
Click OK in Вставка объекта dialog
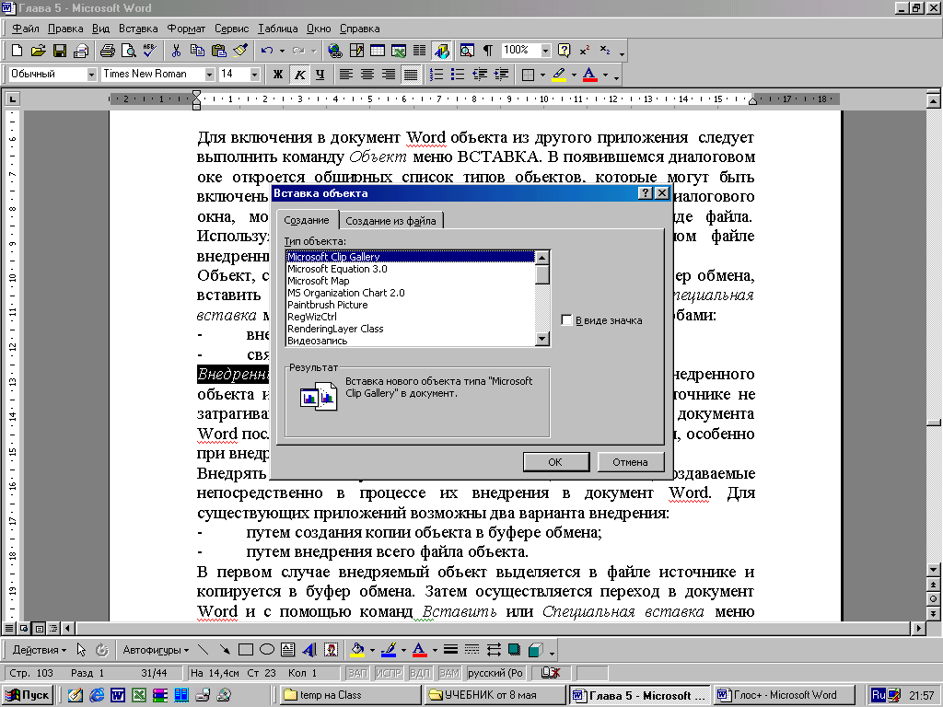555,462
